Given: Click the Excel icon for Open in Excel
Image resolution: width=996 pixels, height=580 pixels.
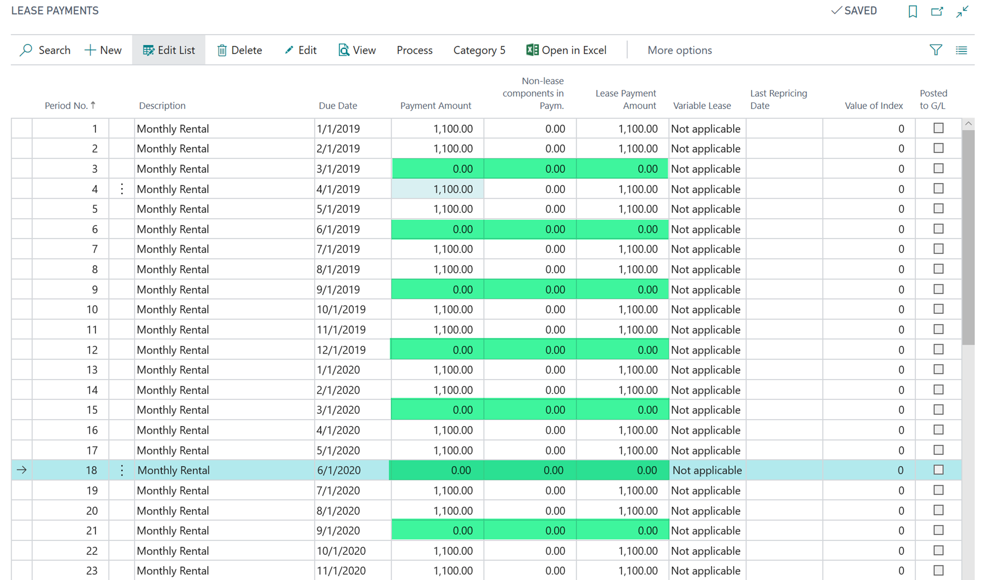Looking at the screenshot, I should (532, 50).
